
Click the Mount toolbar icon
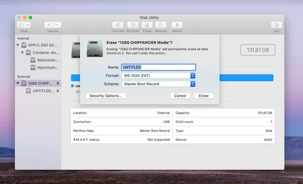(x=177, y=25)
